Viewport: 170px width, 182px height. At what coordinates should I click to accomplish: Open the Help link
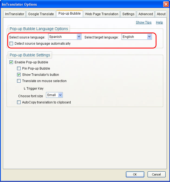click(x=159, y=22)
